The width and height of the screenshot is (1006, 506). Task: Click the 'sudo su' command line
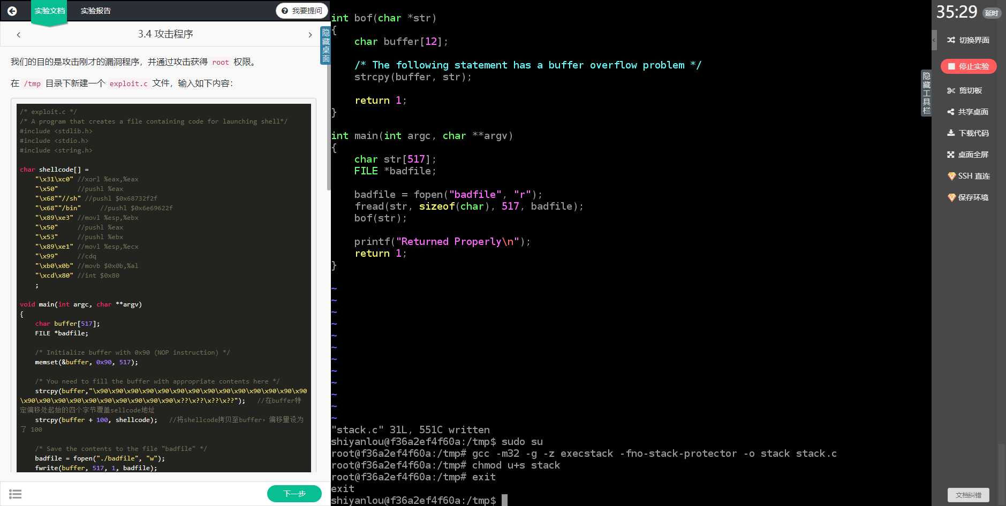437,442
